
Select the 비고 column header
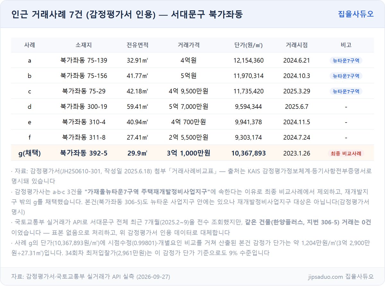(346, 45)
